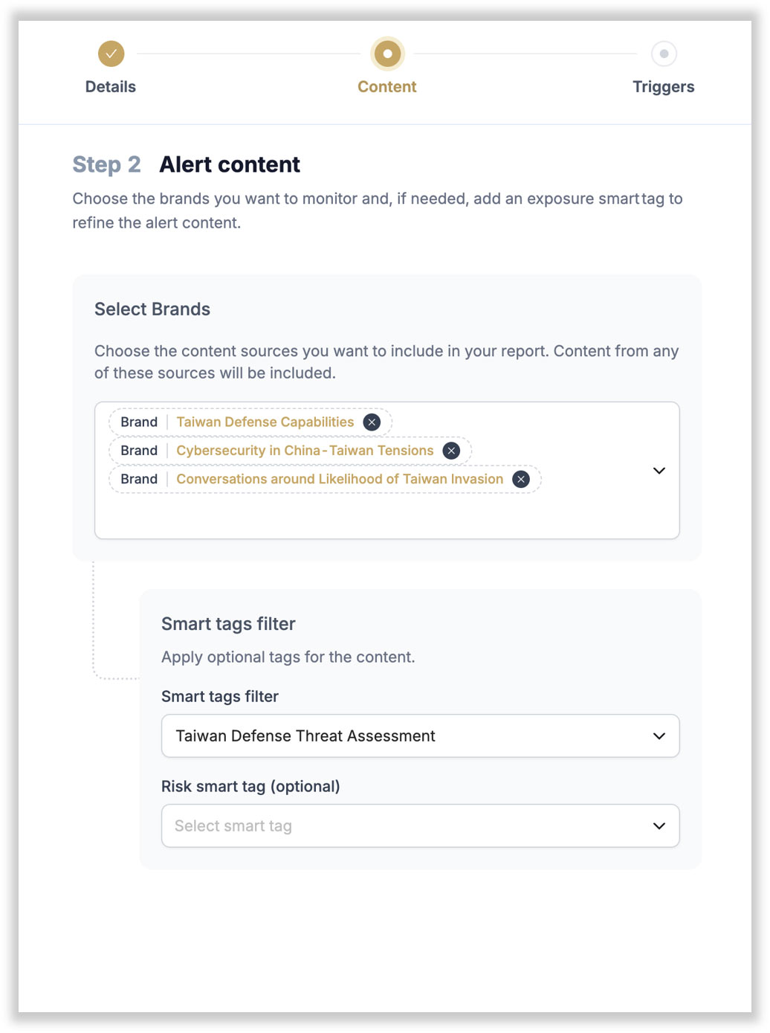The width and height of the screenshot is (770, 1033).
Task: Click the Taiwan Defense Threat Assessment value
Action: (x=305, y=736)
